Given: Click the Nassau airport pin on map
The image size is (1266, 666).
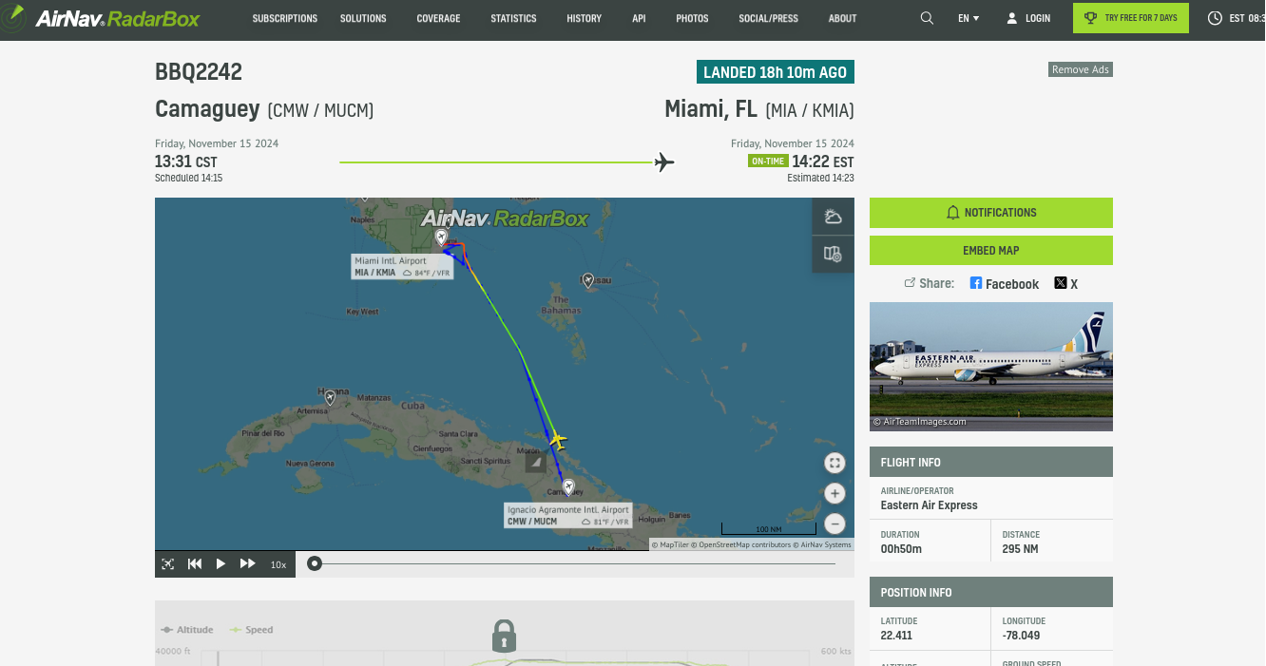Looking at the screenshot, I should pyautogui.click(x=587, y=280).
